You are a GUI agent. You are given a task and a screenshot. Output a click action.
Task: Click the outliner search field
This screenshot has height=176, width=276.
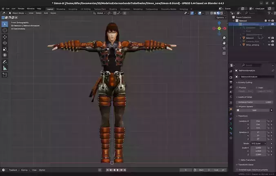coord(254,13)
